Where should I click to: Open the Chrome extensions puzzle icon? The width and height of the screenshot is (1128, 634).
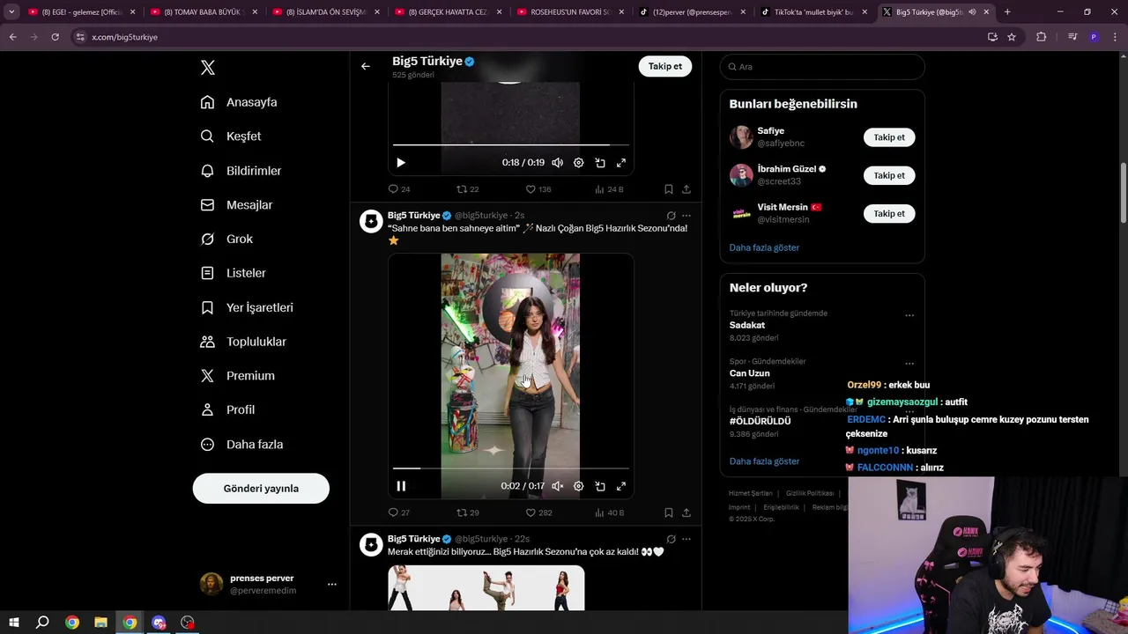click(x=1041, y=37)
